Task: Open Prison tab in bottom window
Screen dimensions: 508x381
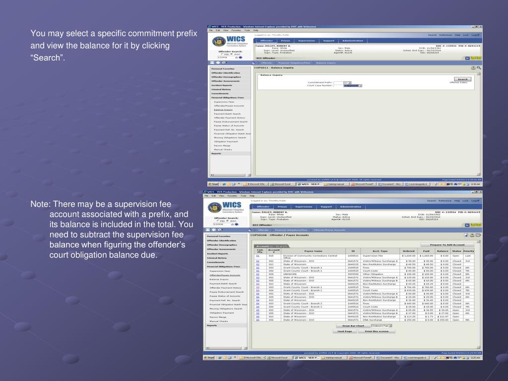Action: [x=282, y=207]
